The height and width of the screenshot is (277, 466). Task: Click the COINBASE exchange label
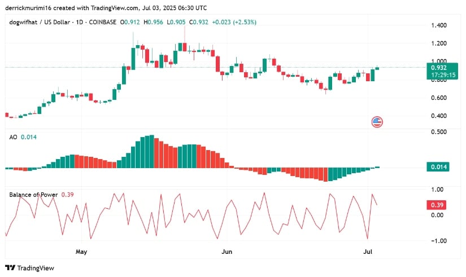pos(103,22)
